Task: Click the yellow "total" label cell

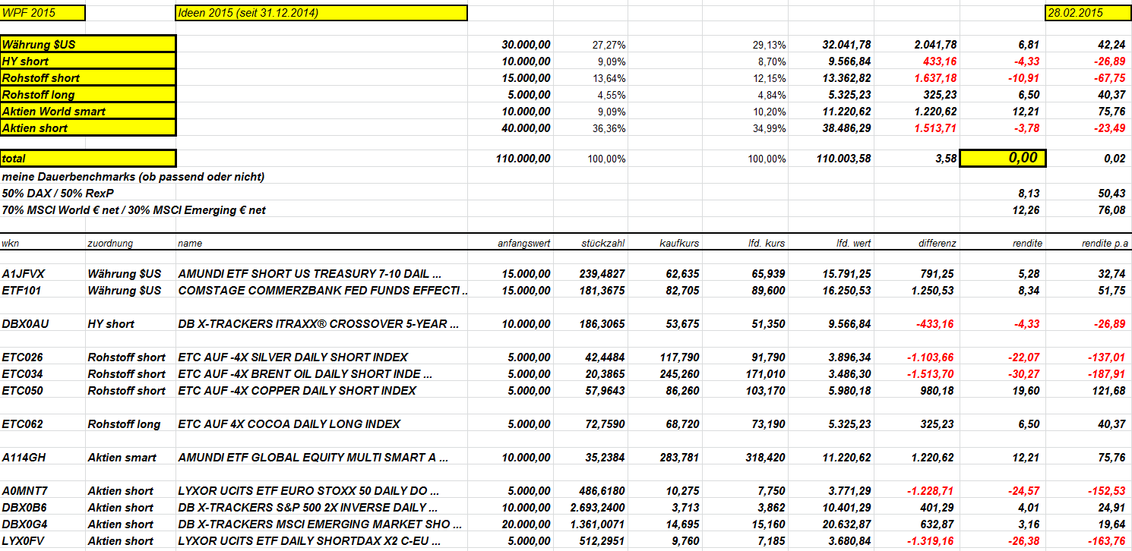Action: [88, 159]
